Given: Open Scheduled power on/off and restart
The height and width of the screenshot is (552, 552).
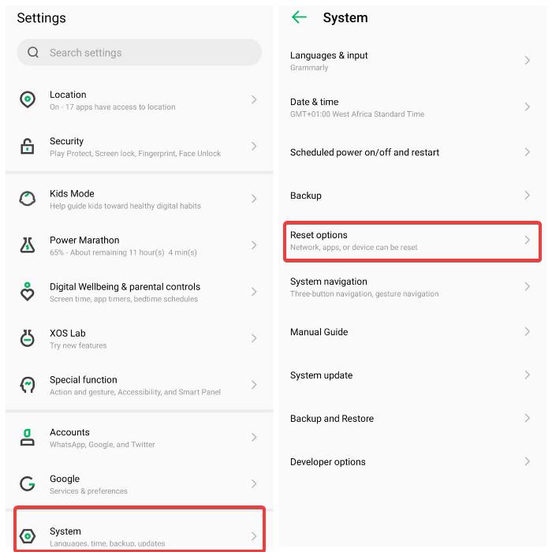Looking at the screenshot, I should point(364,152).
